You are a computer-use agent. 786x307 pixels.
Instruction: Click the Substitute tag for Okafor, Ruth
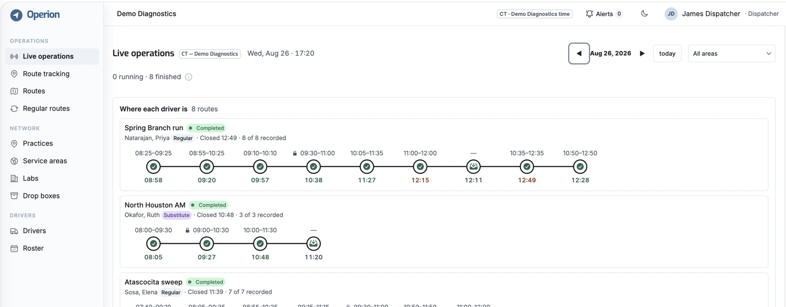coord(176,215)
